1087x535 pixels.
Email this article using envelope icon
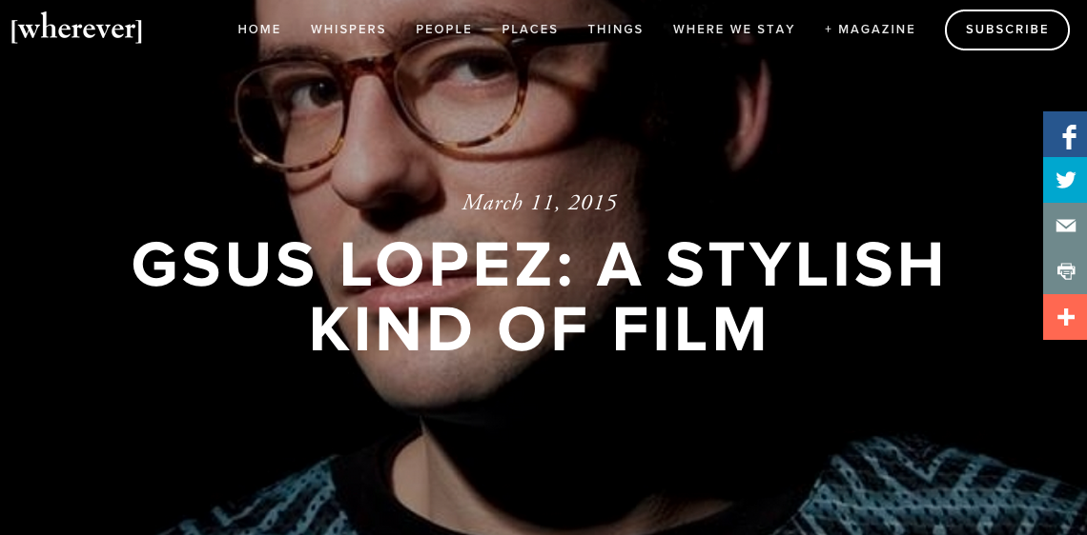(x=1065, y=226)
